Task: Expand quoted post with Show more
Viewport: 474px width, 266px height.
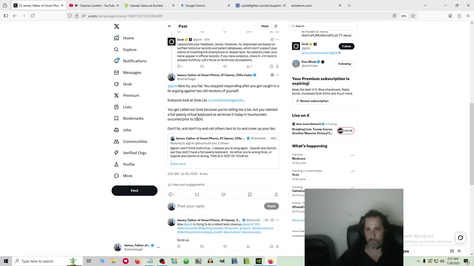Action: pos(178,164)
